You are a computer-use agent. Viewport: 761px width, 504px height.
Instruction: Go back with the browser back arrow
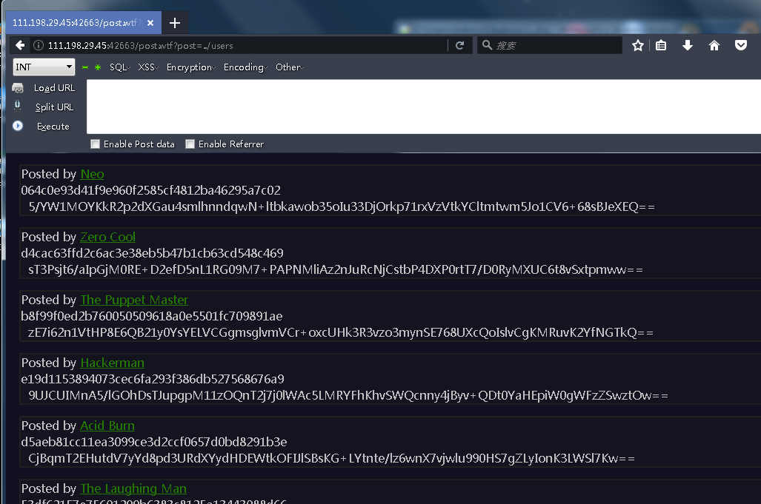click(x=20, y=45)
